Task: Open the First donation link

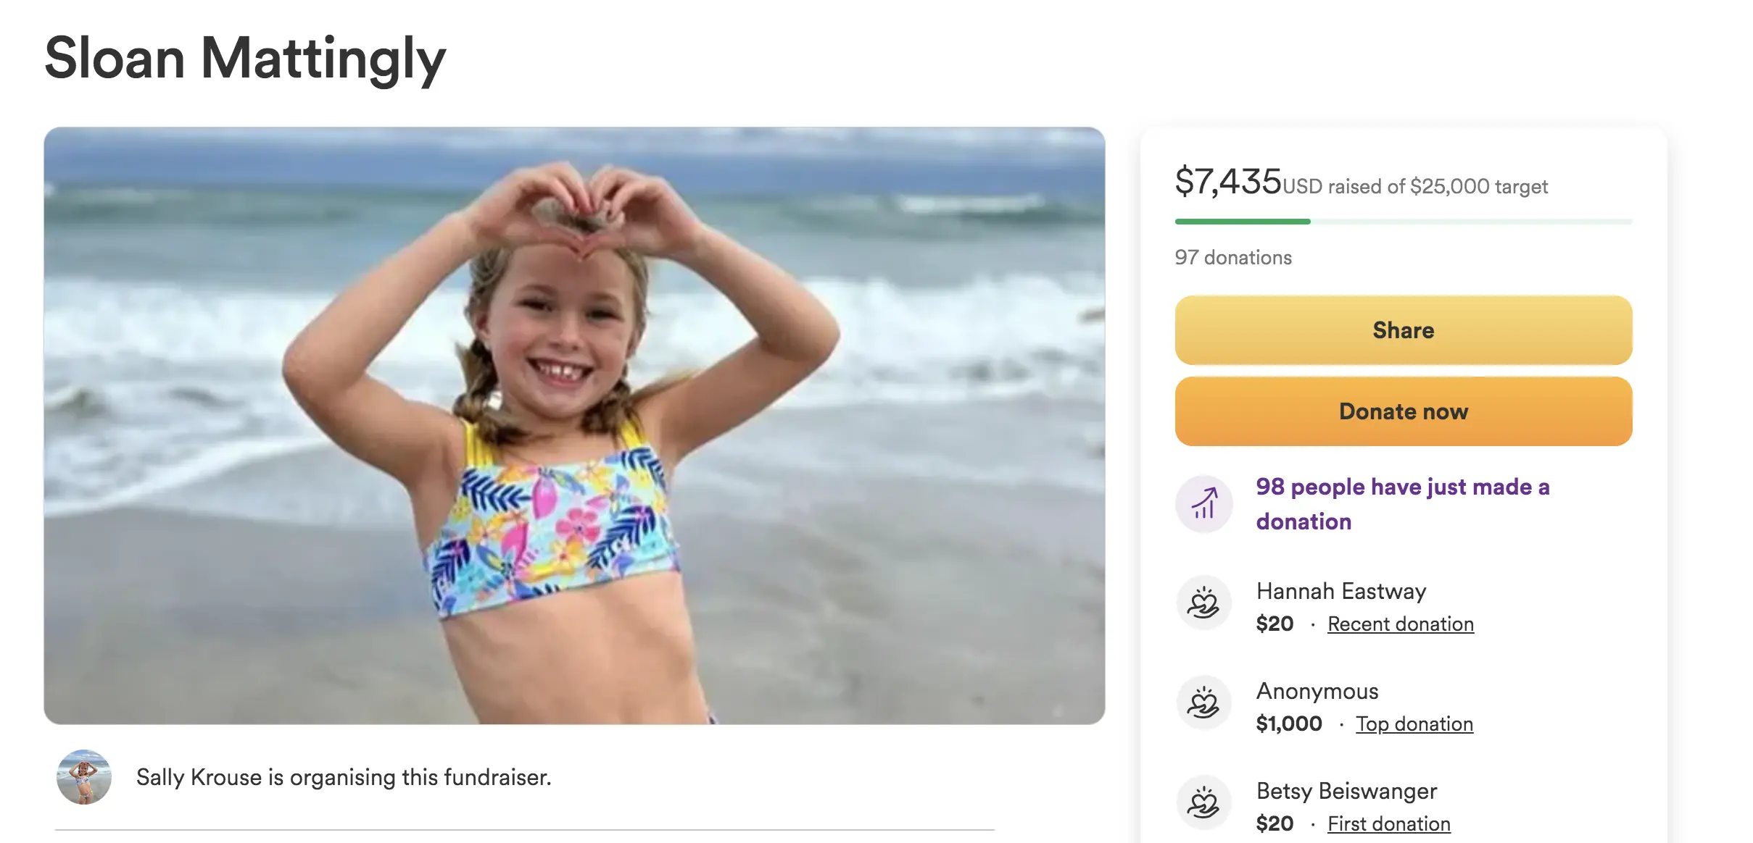Action: point(1388,823)
